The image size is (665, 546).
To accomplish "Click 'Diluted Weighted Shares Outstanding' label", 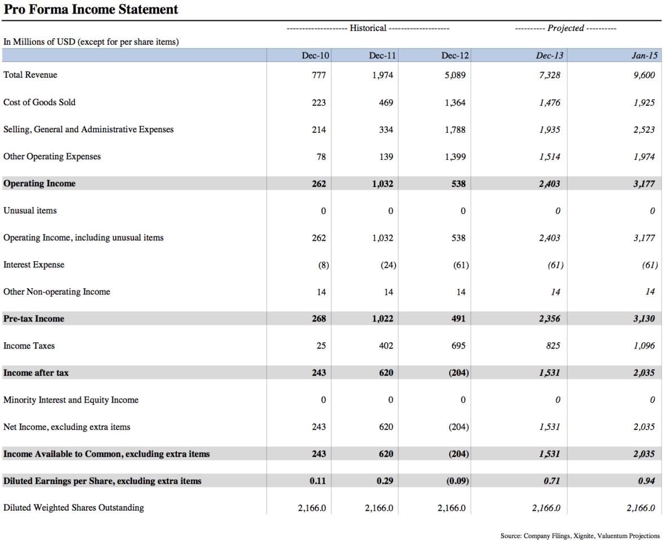I will [x=74, y=508].
